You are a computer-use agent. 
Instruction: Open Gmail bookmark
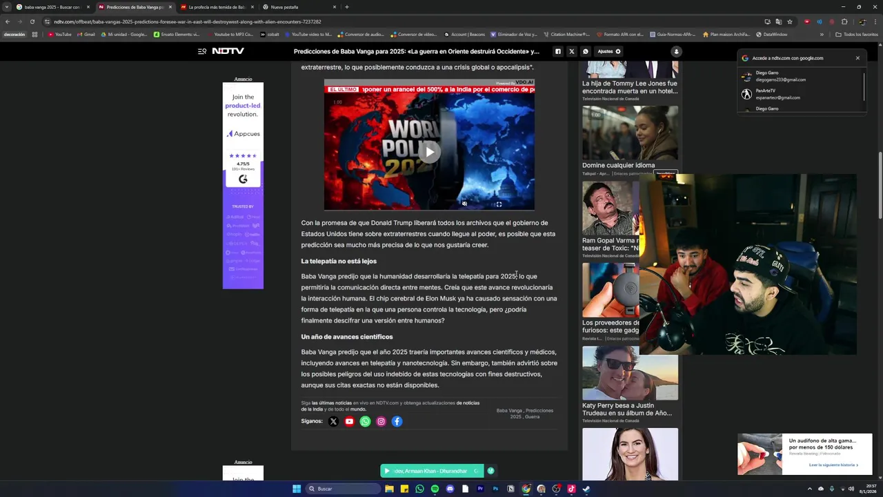pos(86,35)
